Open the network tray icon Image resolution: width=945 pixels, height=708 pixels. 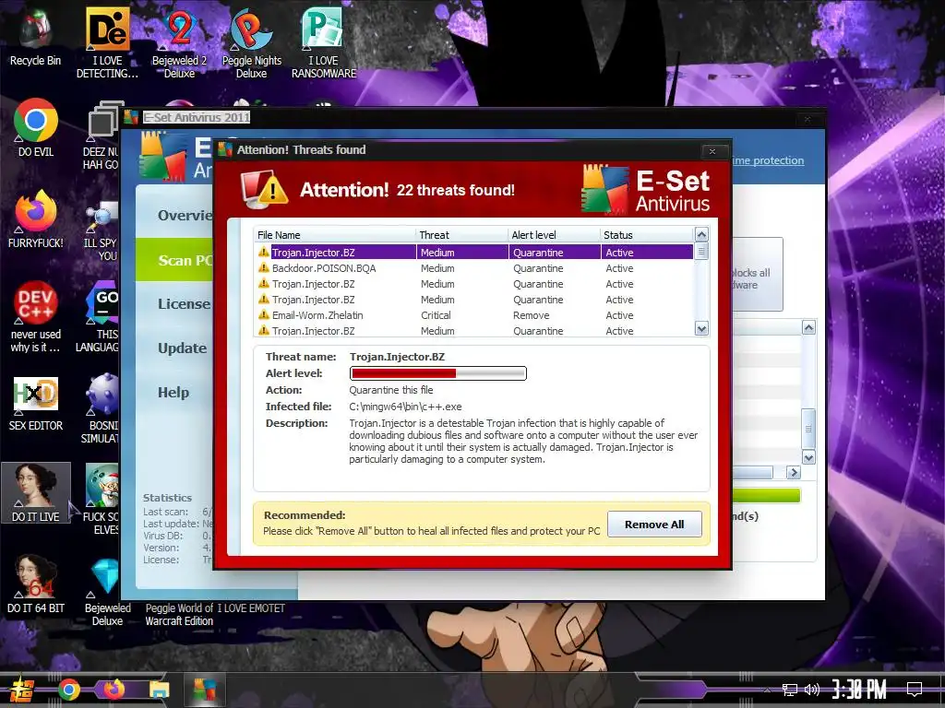tap(790, 690)
